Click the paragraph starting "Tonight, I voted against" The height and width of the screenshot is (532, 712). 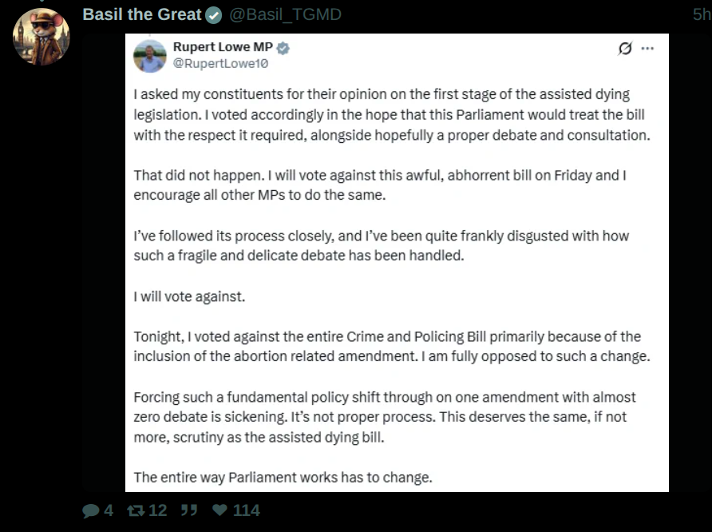(391, 346)
